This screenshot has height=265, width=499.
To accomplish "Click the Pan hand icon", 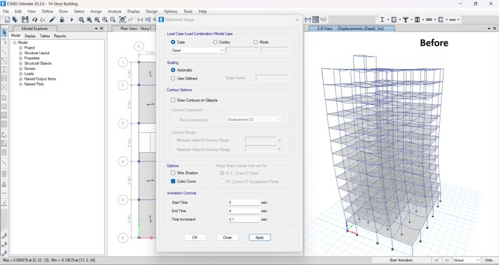I will pyautogui.click(x=122, y=20).
